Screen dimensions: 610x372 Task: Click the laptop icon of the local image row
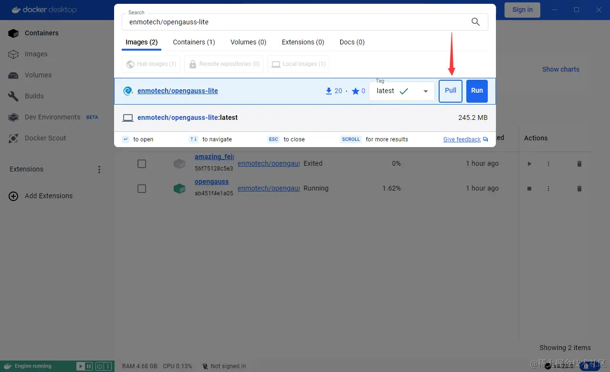pos(128,117)
